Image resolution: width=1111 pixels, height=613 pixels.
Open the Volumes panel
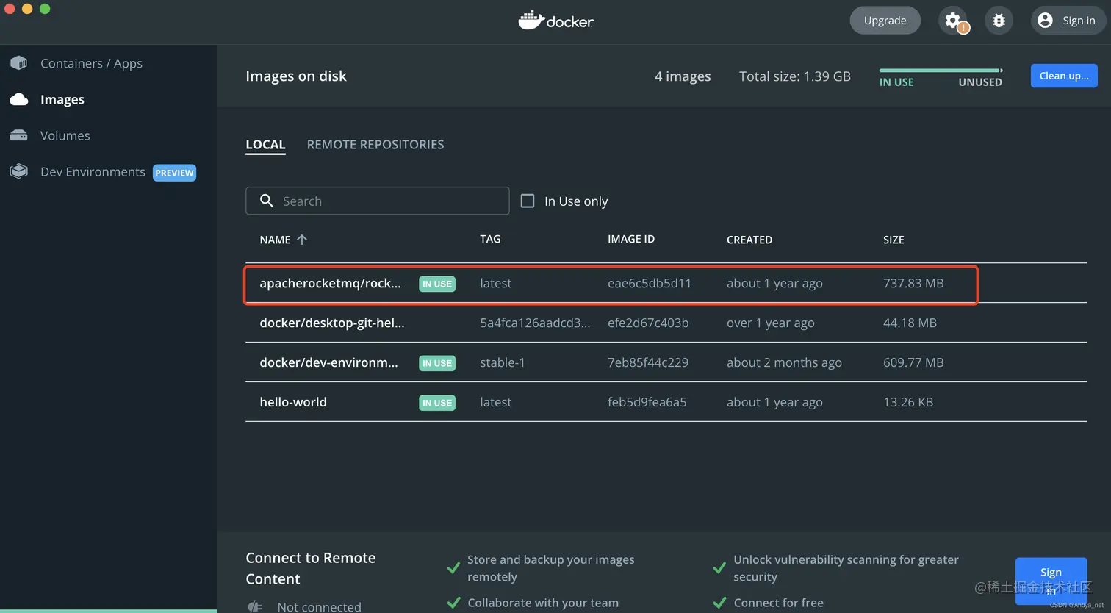tap(65, 135)
